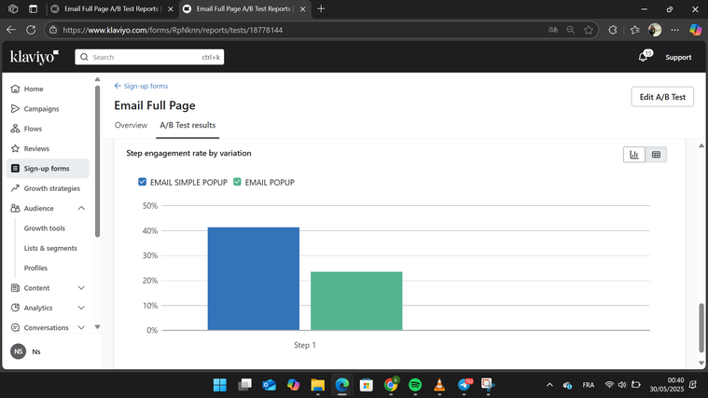Expand the Content section
708x398 pixels.
81,288
